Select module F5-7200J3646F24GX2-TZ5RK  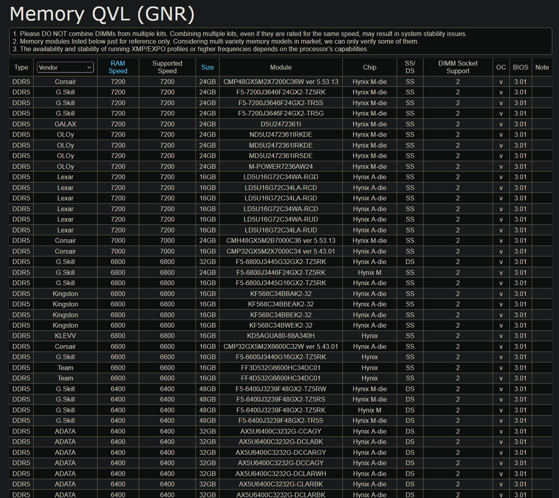[281, 92]
